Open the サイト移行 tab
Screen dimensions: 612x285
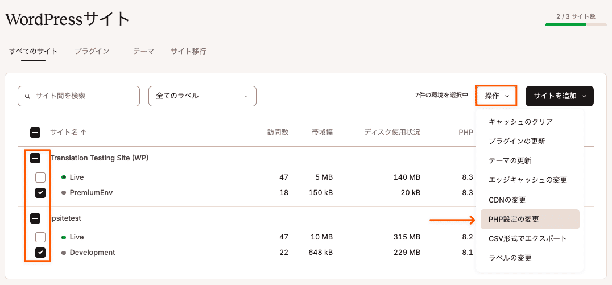188,51
